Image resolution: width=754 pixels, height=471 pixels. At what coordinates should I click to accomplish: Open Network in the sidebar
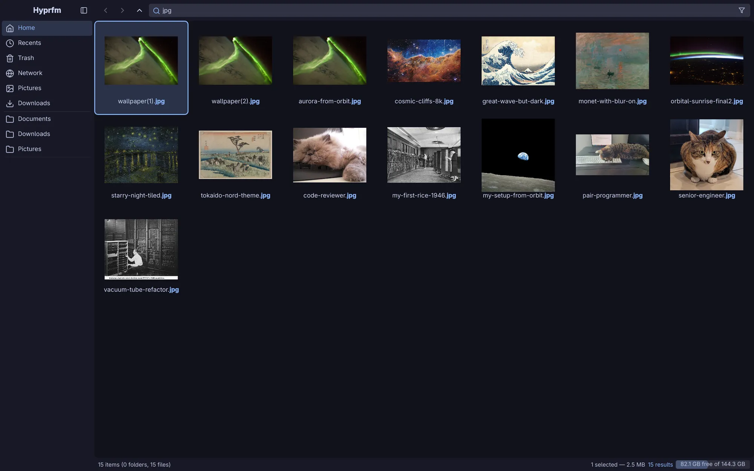click(47, 73)
